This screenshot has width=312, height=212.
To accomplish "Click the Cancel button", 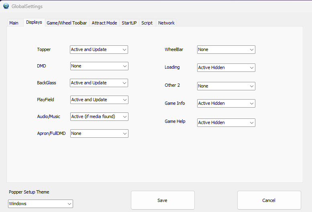I will click(269, 200).
